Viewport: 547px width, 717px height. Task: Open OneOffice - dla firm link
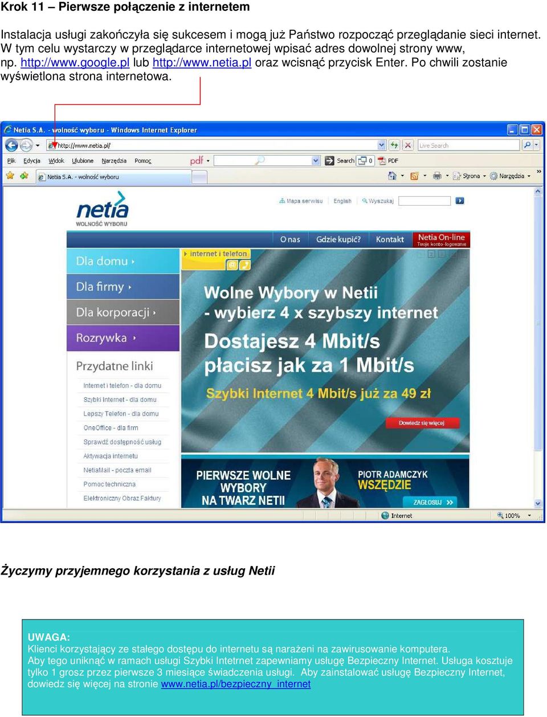tap(111, 427)
